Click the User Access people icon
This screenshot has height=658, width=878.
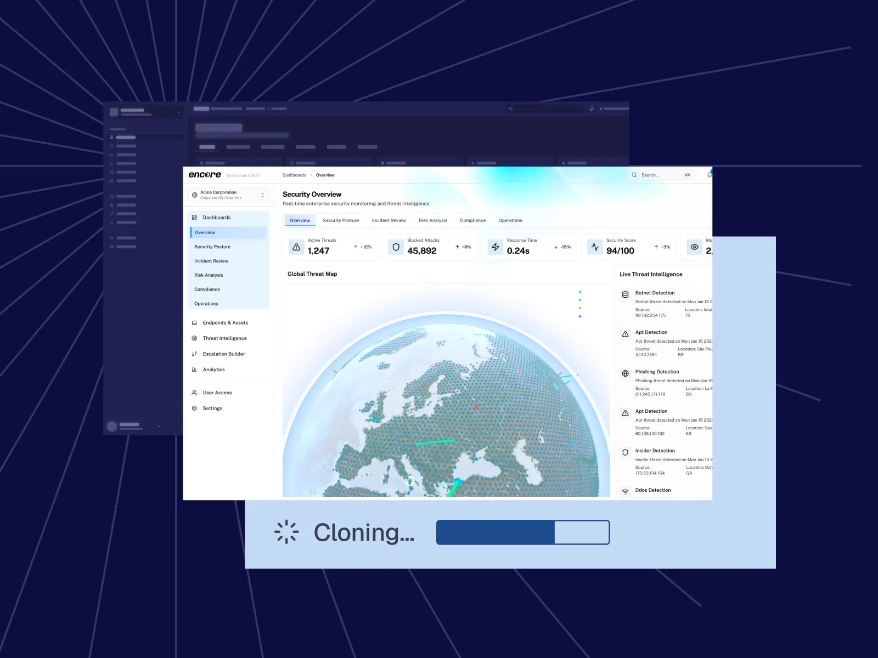(x=194, y=393)
